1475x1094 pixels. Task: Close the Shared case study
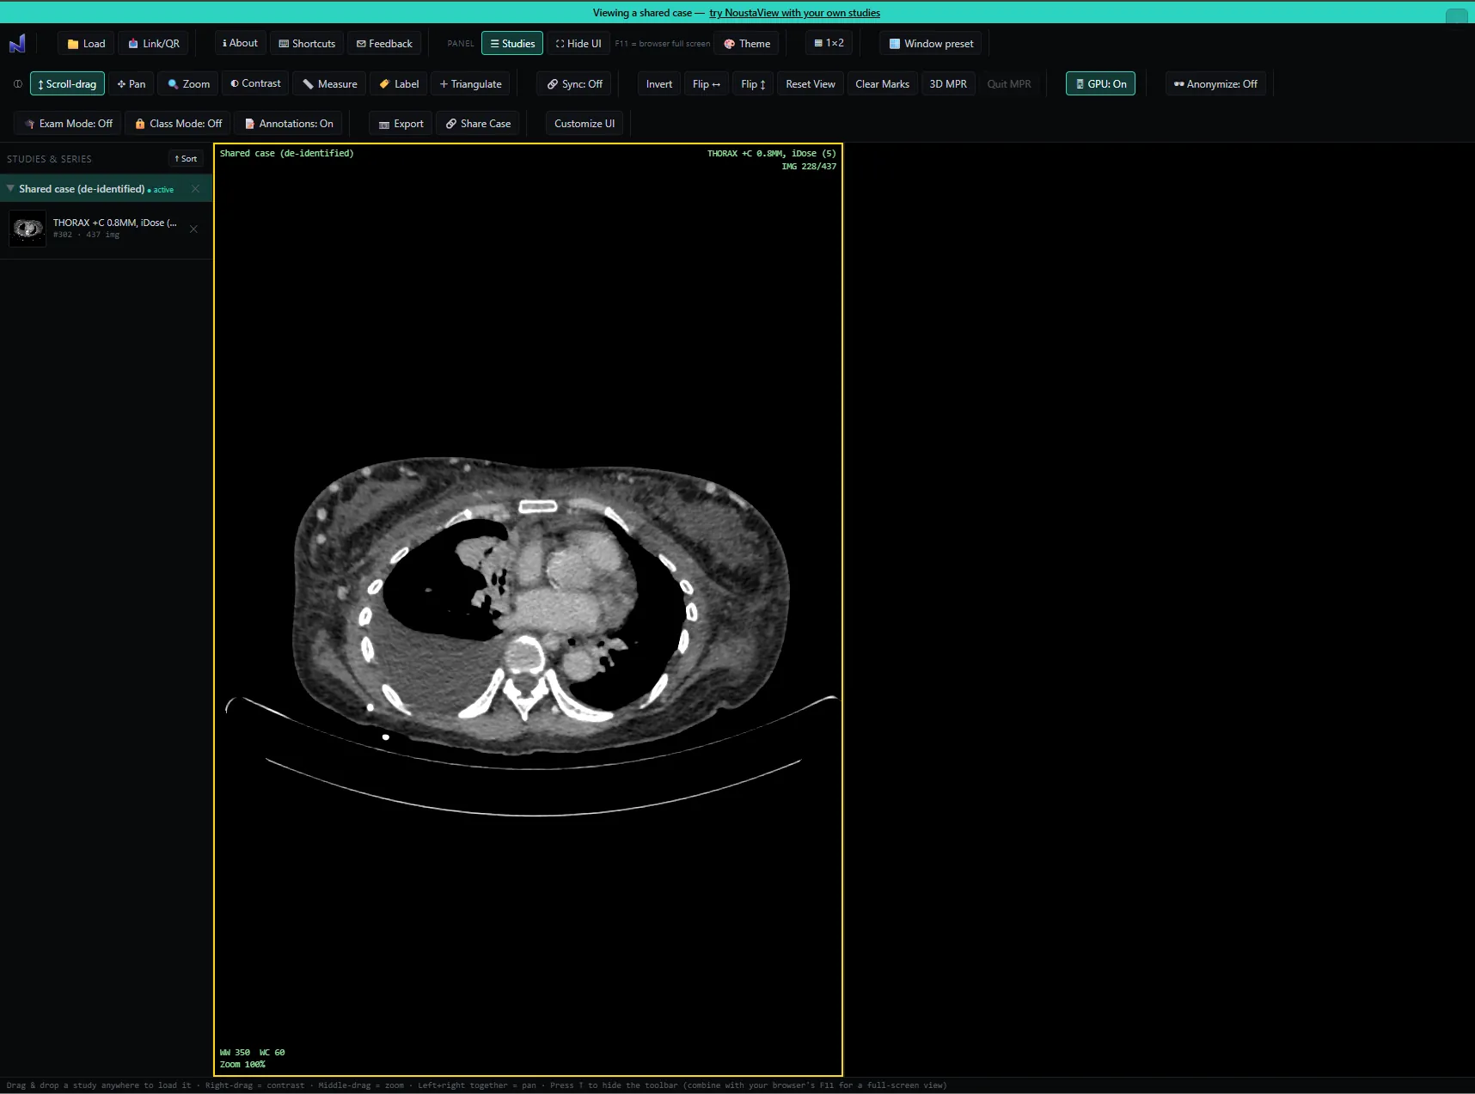point(195,189)
